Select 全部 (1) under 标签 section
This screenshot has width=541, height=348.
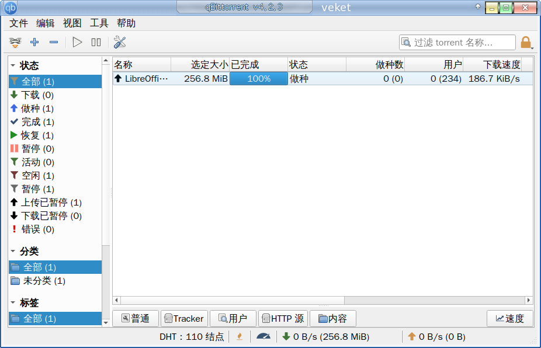pyautogui.click(x=55, y=319)
